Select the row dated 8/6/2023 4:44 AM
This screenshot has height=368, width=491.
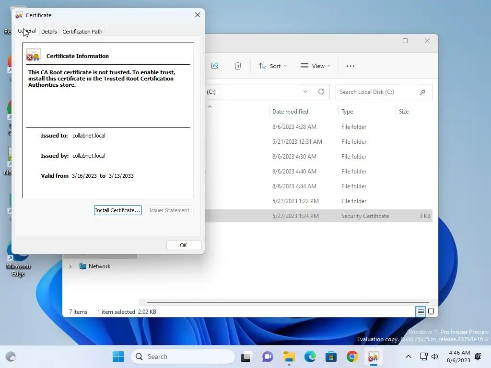click(x=319, y=186)
